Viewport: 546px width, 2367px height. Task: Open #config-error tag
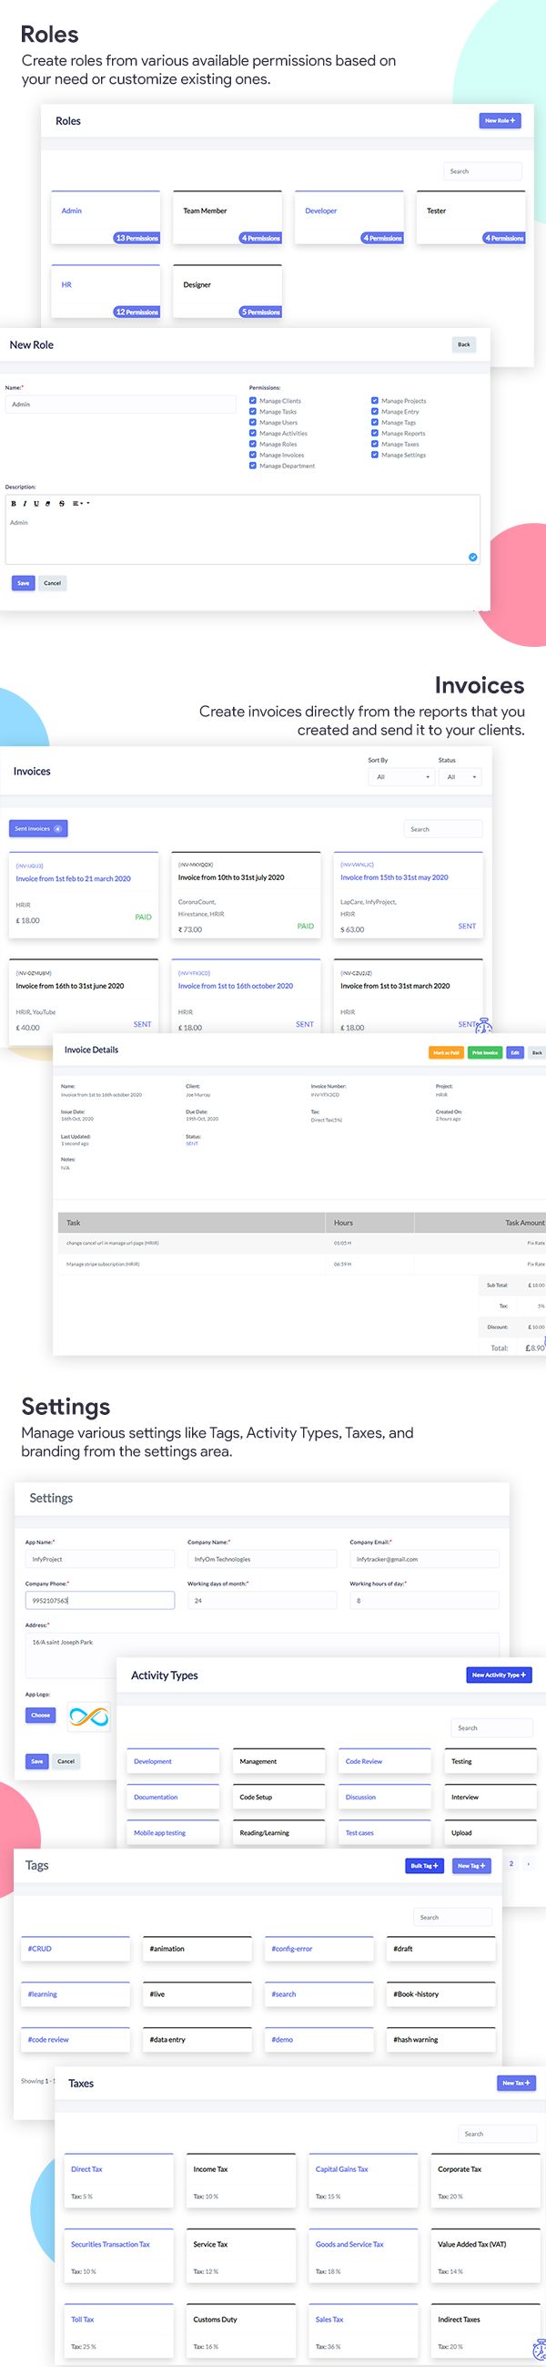319,1949
